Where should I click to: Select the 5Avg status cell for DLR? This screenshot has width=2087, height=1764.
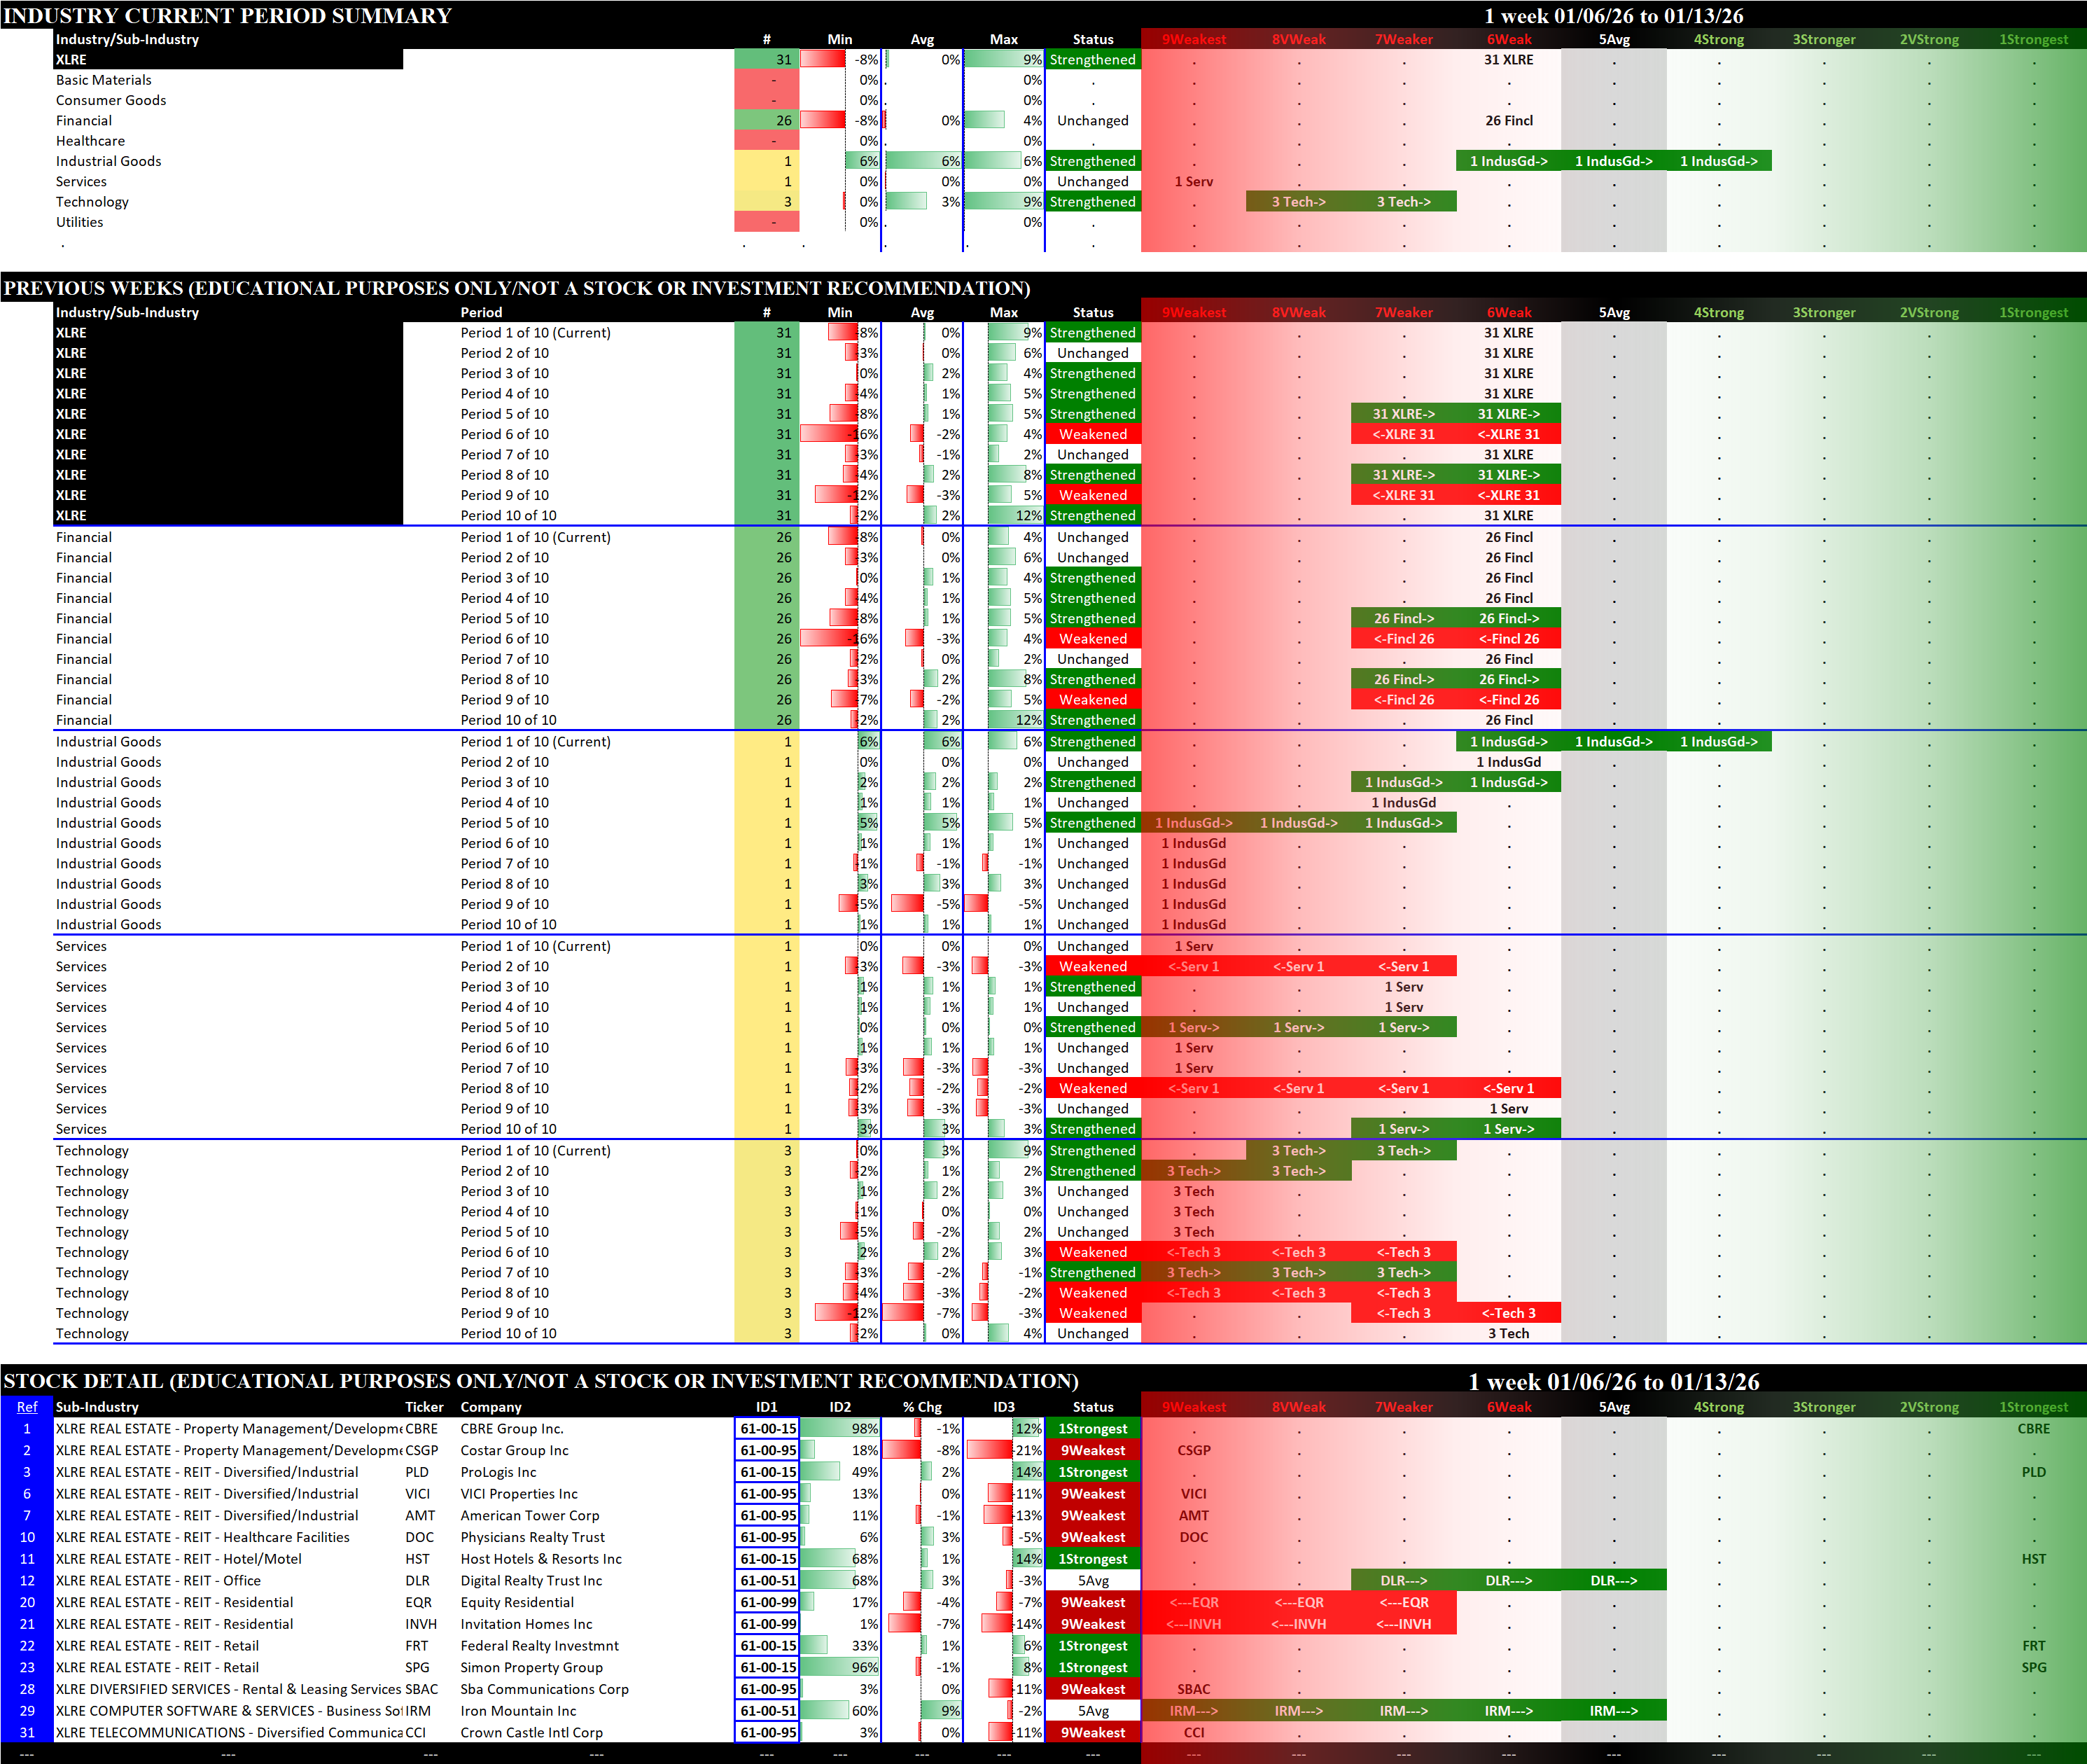click(1092, 1581)
